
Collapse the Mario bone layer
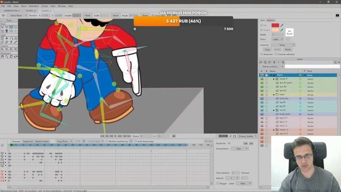tap(271, 75)
